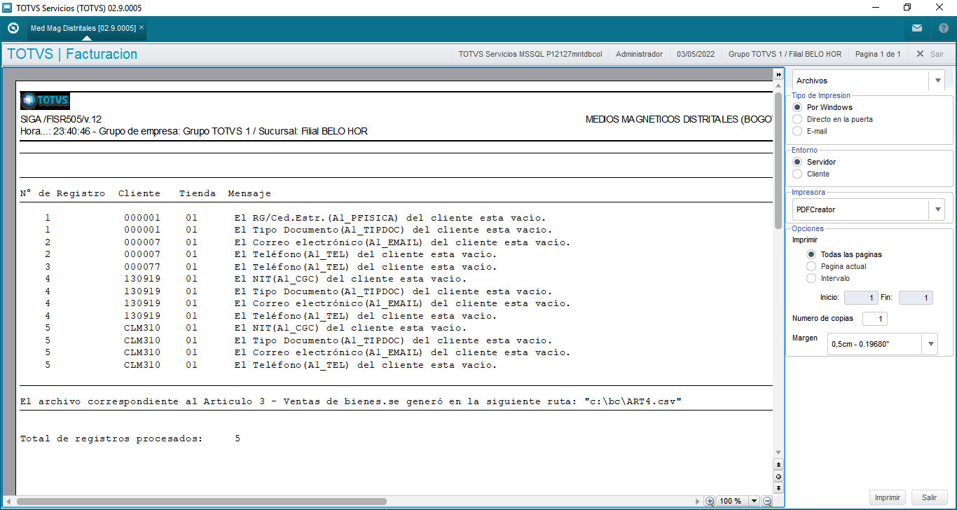Open the 100 % zoom level dropdown

tap(754, 501)
